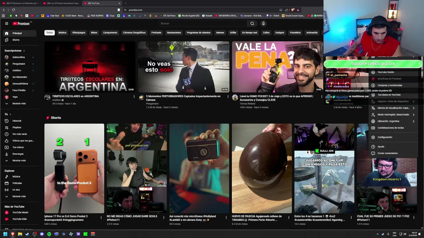Open En vivo under Explorar
Viewport: 424px width, 238px height.
[19, 190]
